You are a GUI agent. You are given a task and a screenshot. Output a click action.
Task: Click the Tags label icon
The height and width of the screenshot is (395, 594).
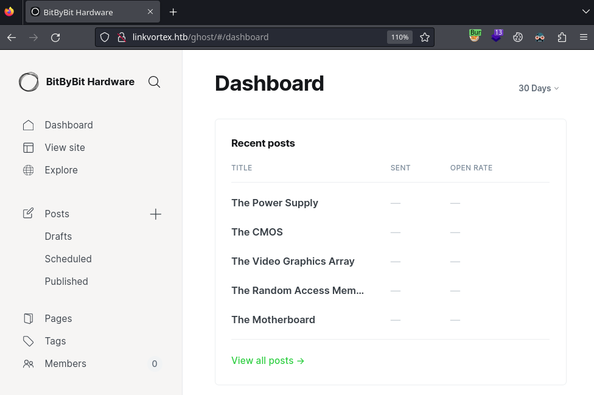(29, 341)
